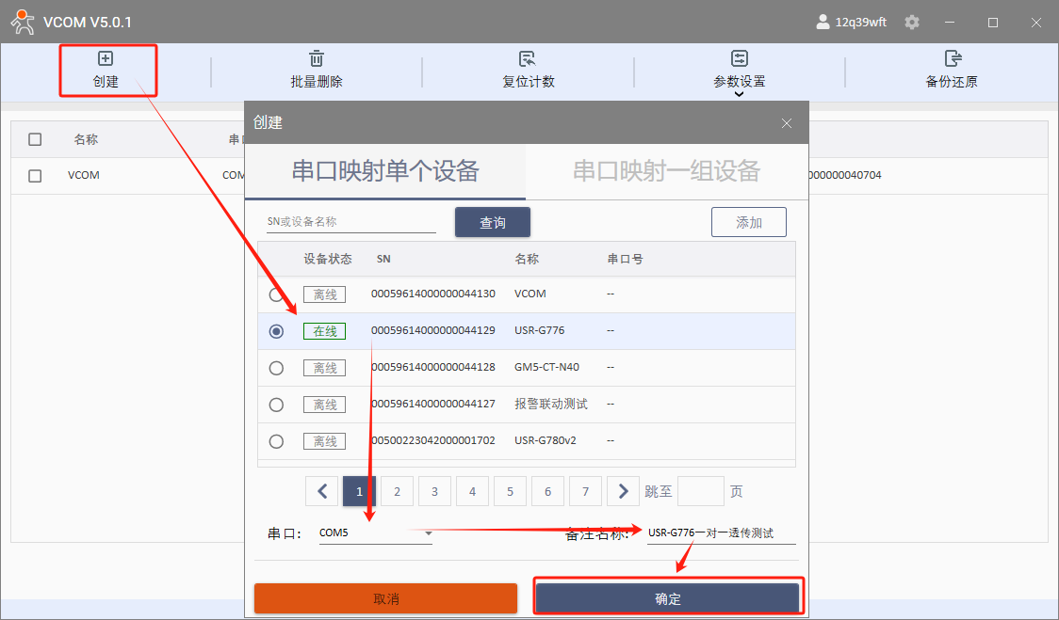Click the 复位计数 reset count icon
Screen dimensions: 1059x620
tap(528, 59)
